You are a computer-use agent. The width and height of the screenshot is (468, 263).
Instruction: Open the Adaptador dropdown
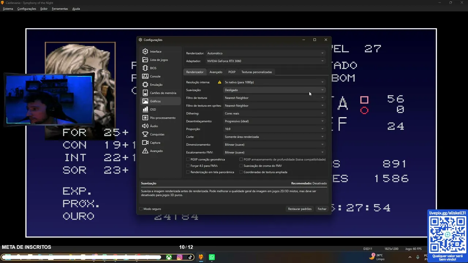265,61
